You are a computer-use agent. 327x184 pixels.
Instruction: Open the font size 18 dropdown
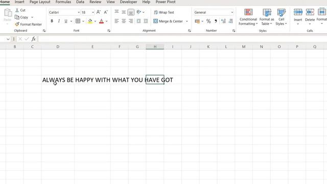tap(93, 12)
